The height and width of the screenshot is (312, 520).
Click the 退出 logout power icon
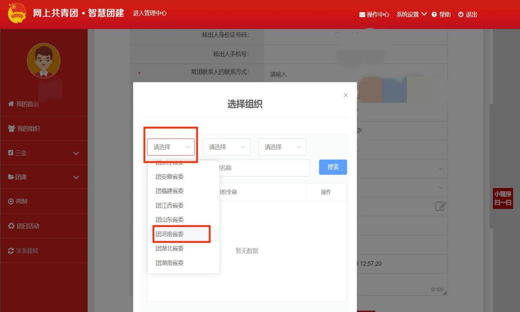(x=461, y=15)
